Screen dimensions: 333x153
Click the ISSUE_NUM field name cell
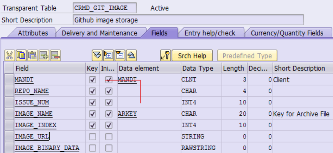coord(50,102)
